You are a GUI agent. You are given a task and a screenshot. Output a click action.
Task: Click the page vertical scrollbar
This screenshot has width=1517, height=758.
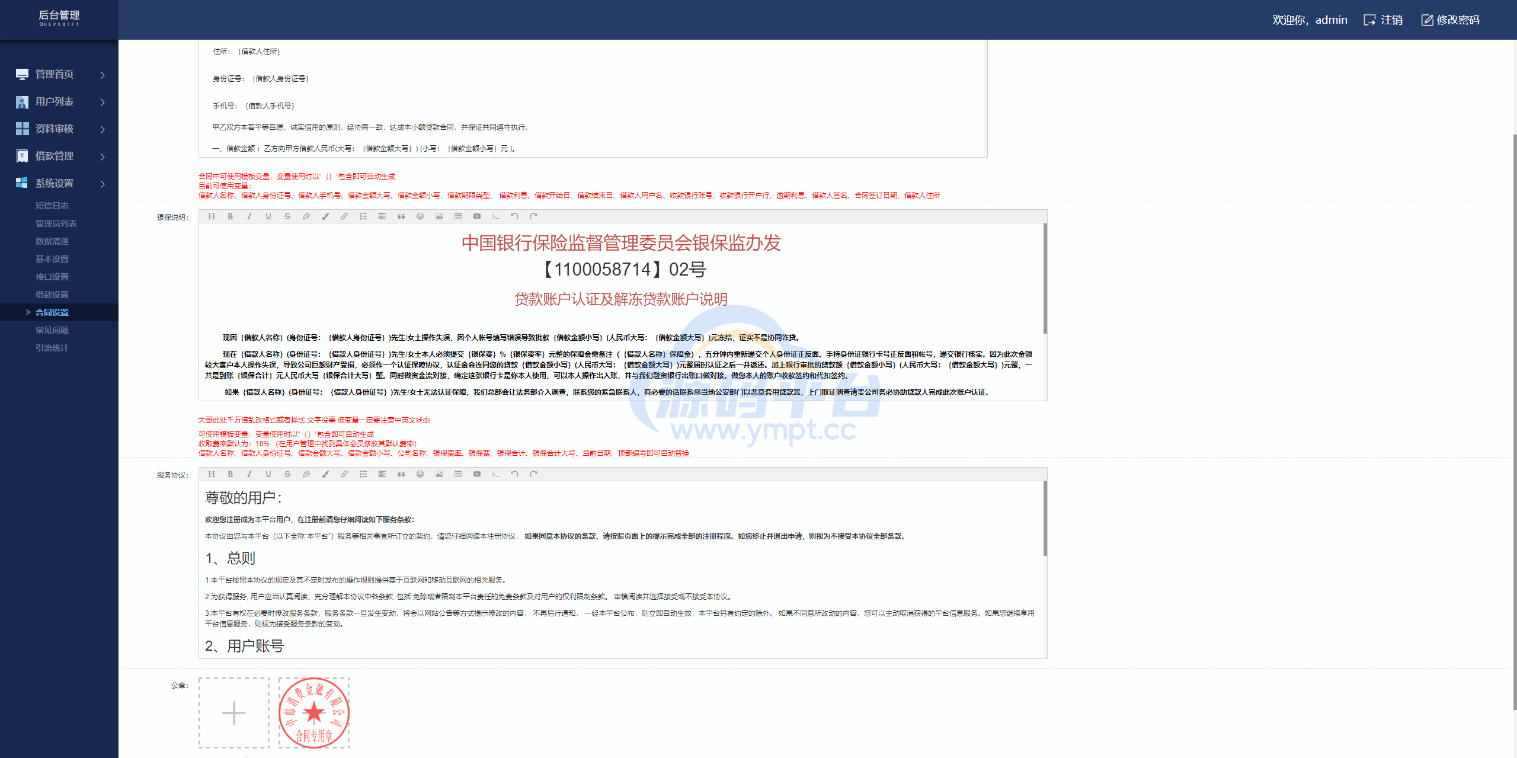click(x=1514, y=422)
